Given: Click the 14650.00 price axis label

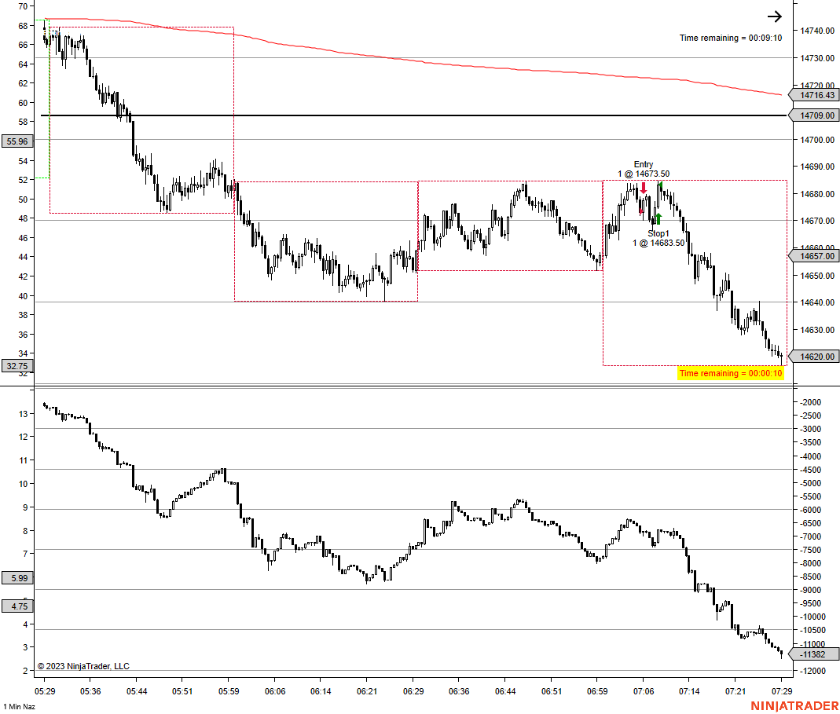Looking at the screenshot, I should coord(817,276).
